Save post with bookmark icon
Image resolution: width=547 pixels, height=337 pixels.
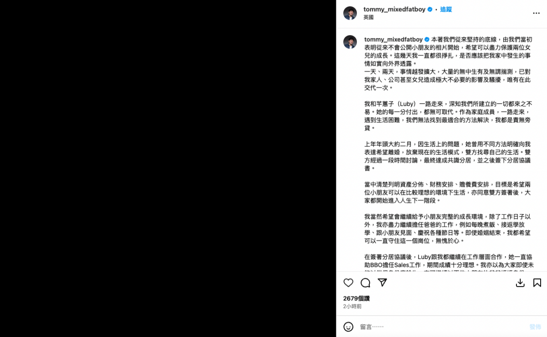[x=537, y=283]
